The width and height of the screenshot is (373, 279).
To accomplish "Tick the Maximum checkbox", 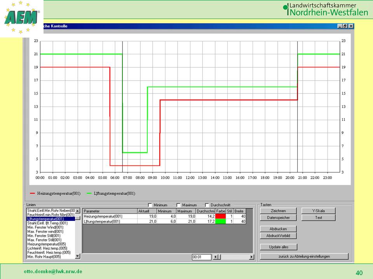I will pos(179,205).
